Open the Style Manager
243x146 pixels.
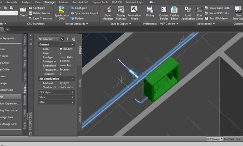click(x=108, y=13)
